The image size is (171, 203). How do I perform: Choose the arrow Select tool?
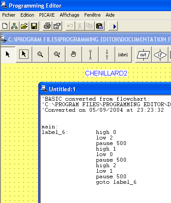click(8, 54)
